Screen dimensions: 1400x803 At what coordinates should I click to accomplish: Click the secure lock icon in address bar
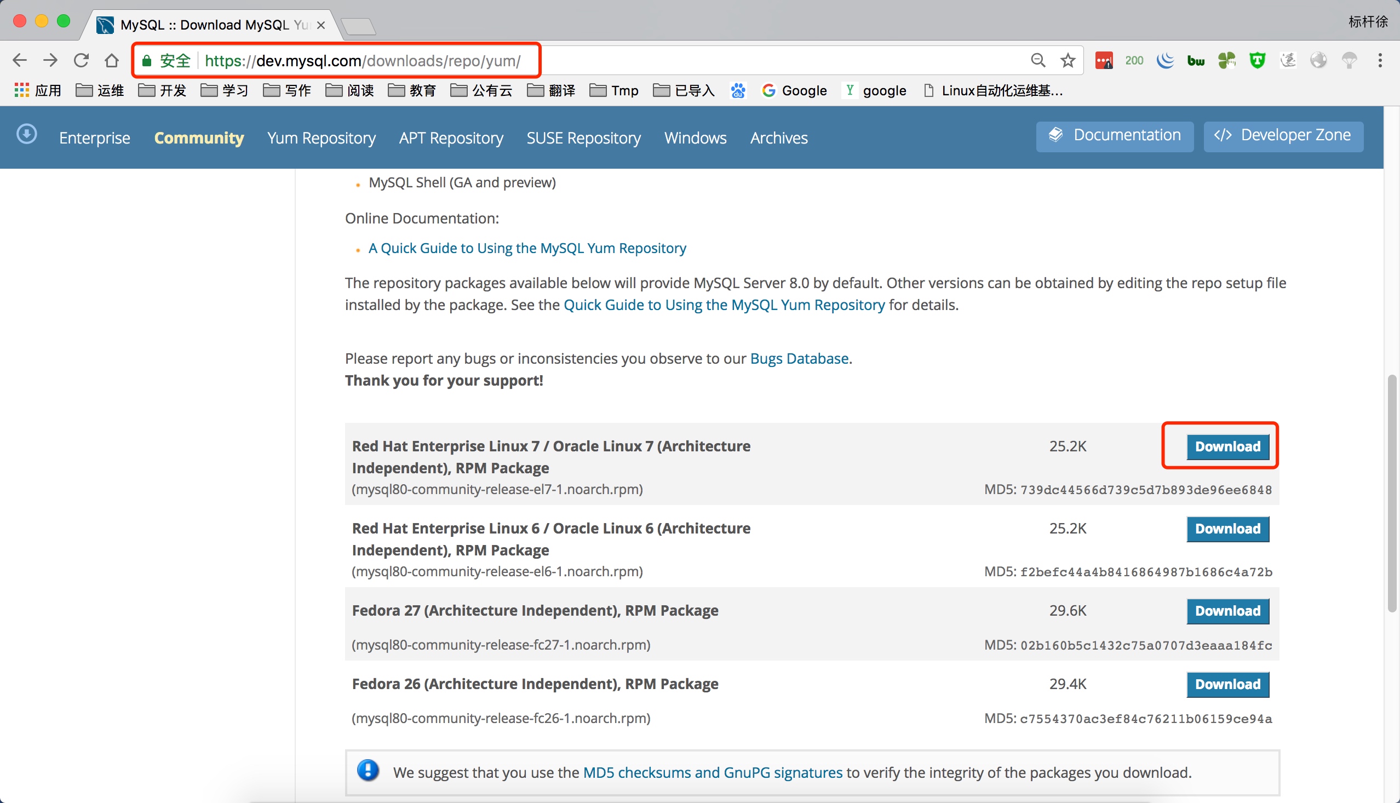147,61
